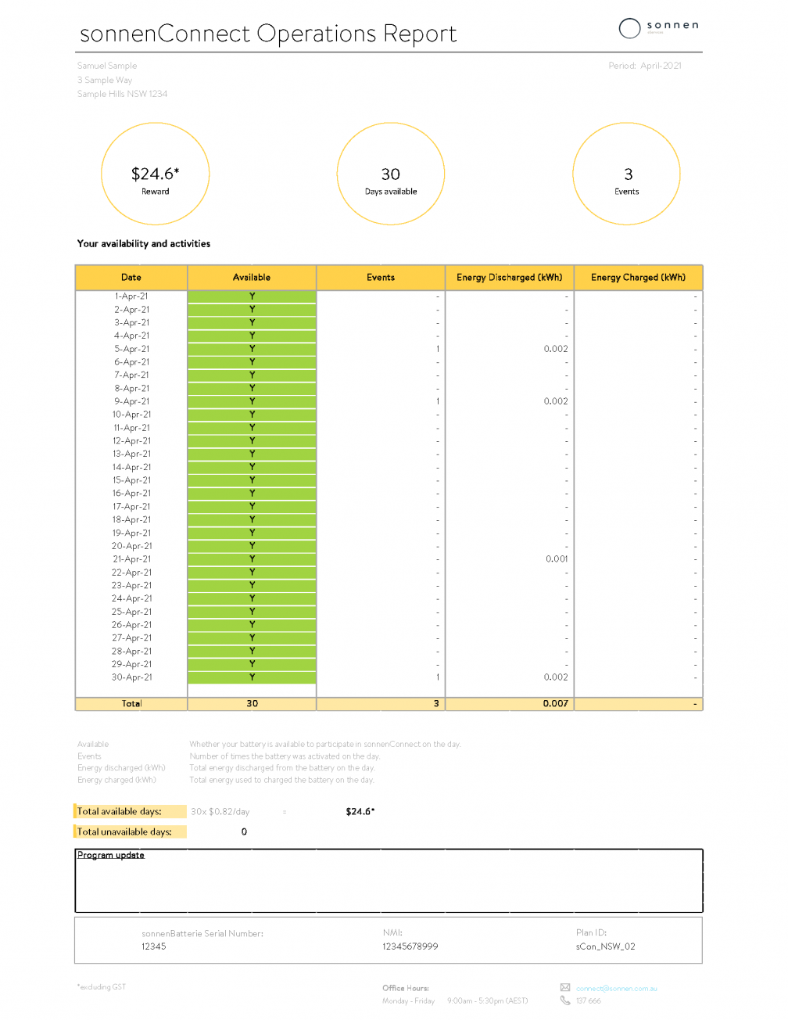Click the events count 1 for 5-Apr-21
788x1020 pixels.
(438, 349)
